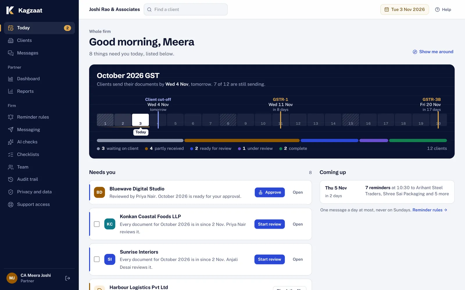Open the Sunrise Interiors item

[x=298, y=259]
